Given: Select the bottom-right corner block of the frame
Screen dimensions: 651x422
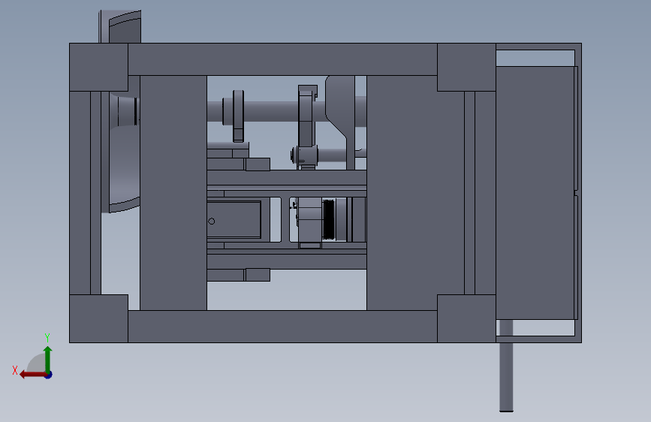Looking at the screenshot, I should tap(466, 318).
